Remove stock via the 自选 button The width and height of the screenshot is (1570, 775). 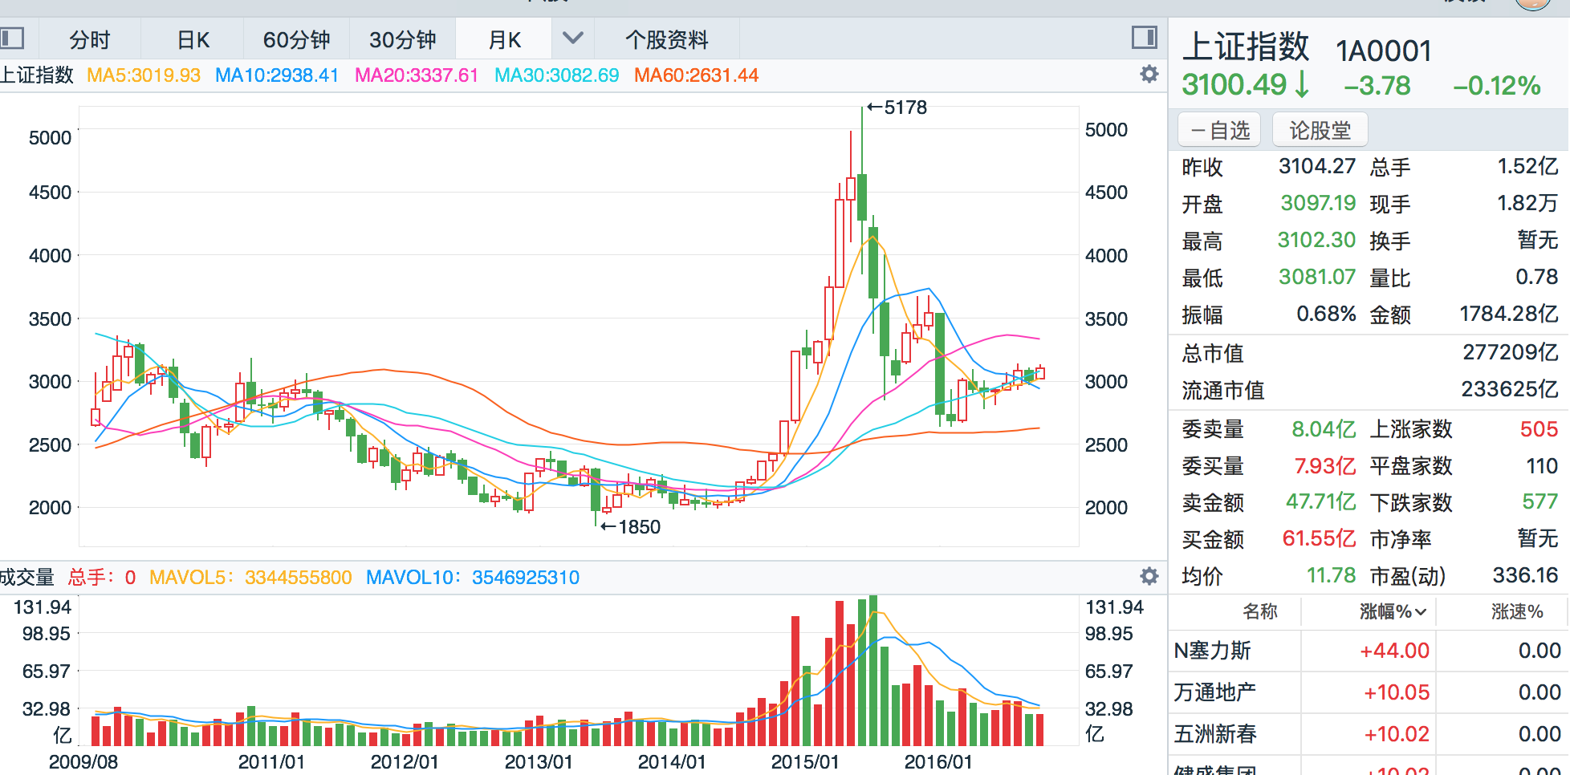(1220, 130)
